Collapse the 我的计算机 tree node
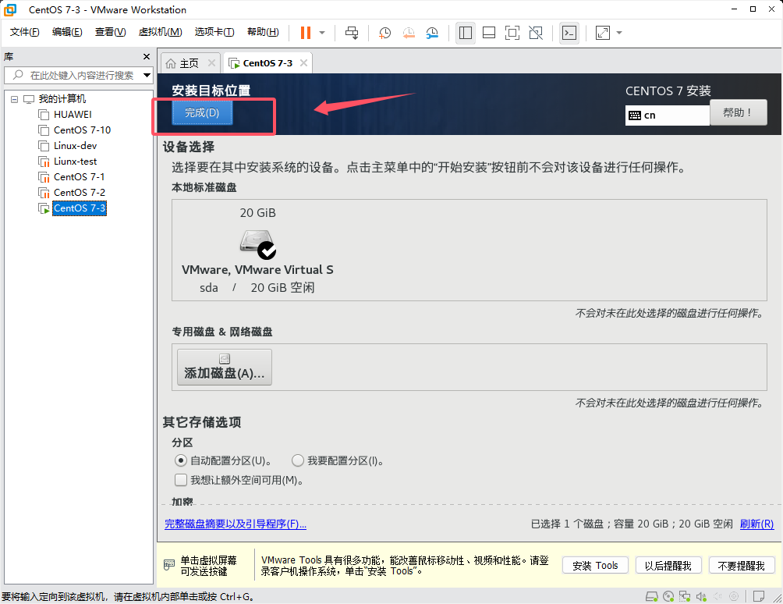The image size is (783, 604). [15, 99]
